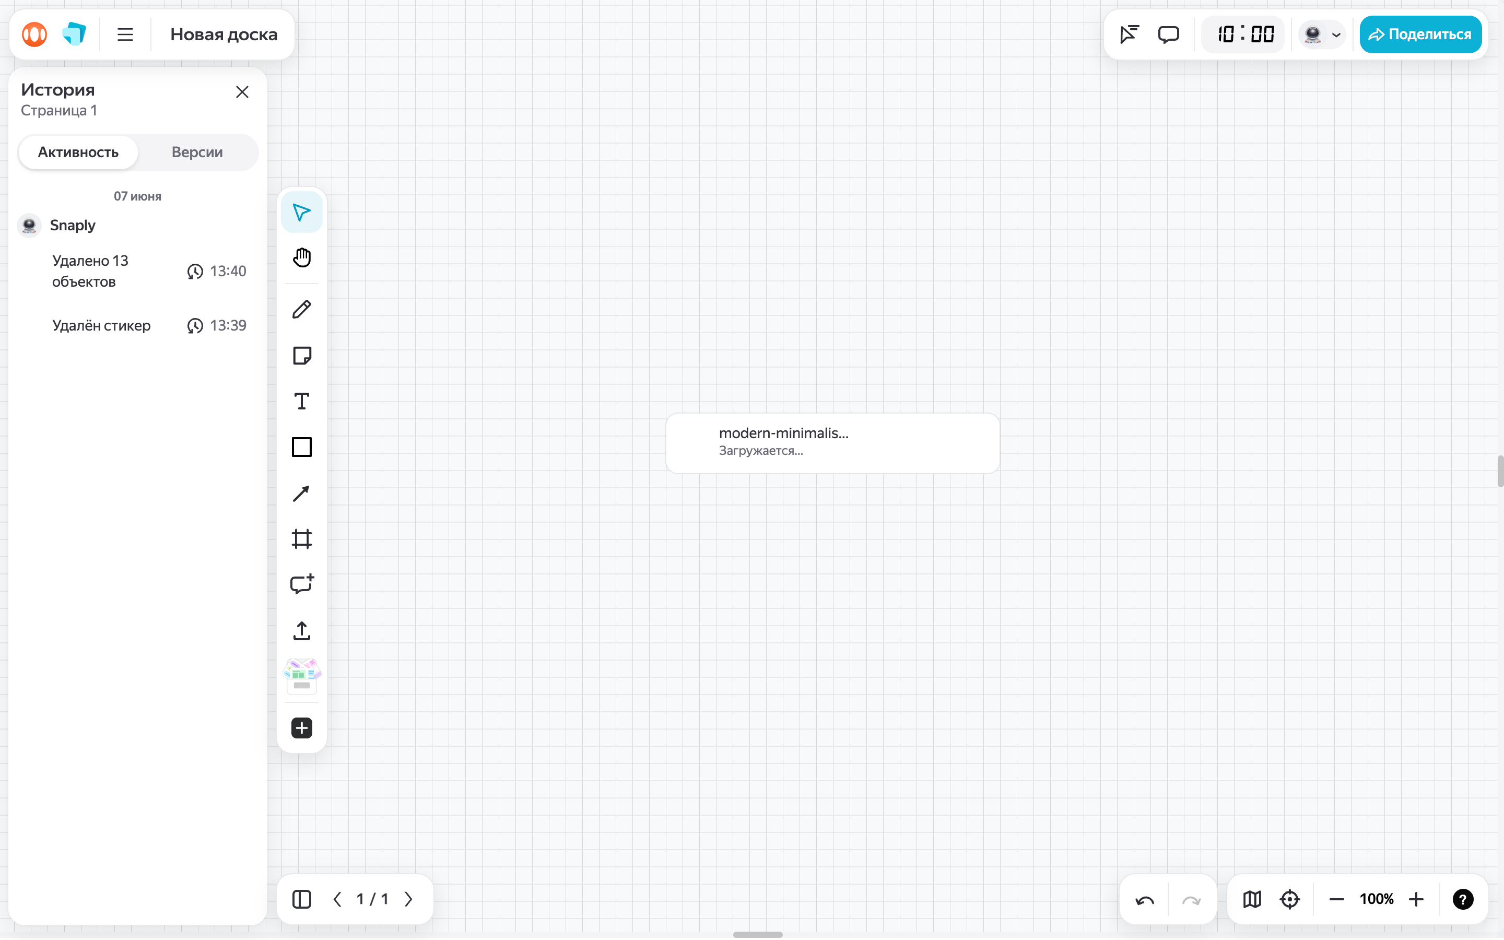The image size is (1504, 940).
Task: Toggle the minimap view
Action: point(1252,900)
